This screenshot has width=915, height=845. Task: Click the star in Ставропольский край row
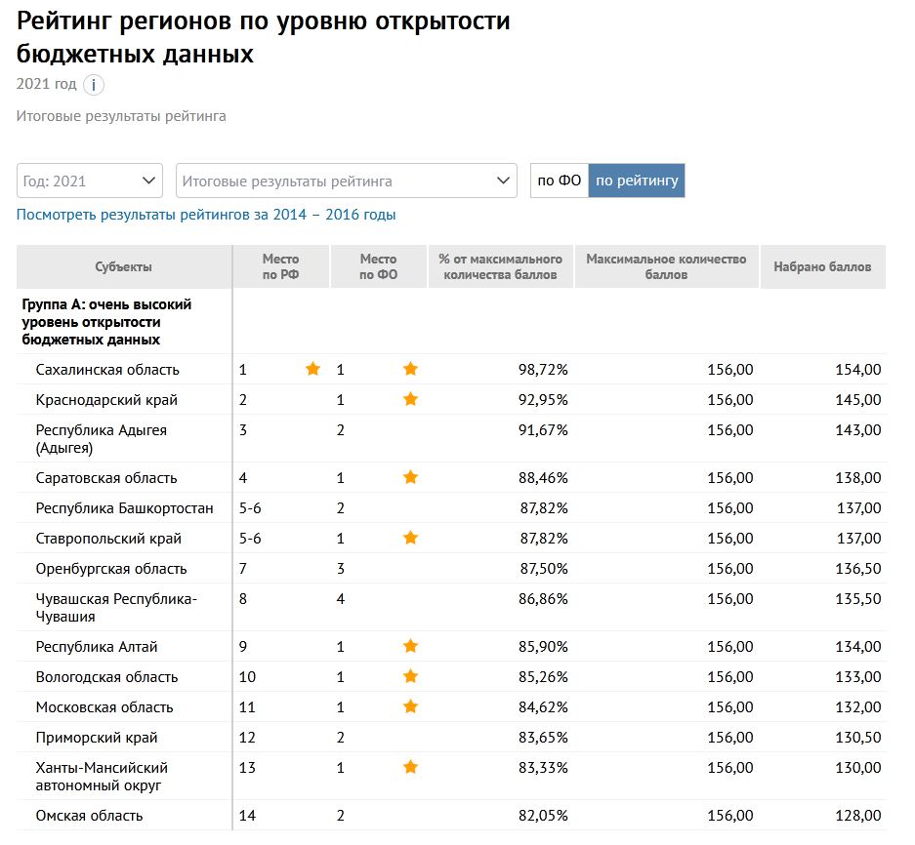click(x=410, y=538)
